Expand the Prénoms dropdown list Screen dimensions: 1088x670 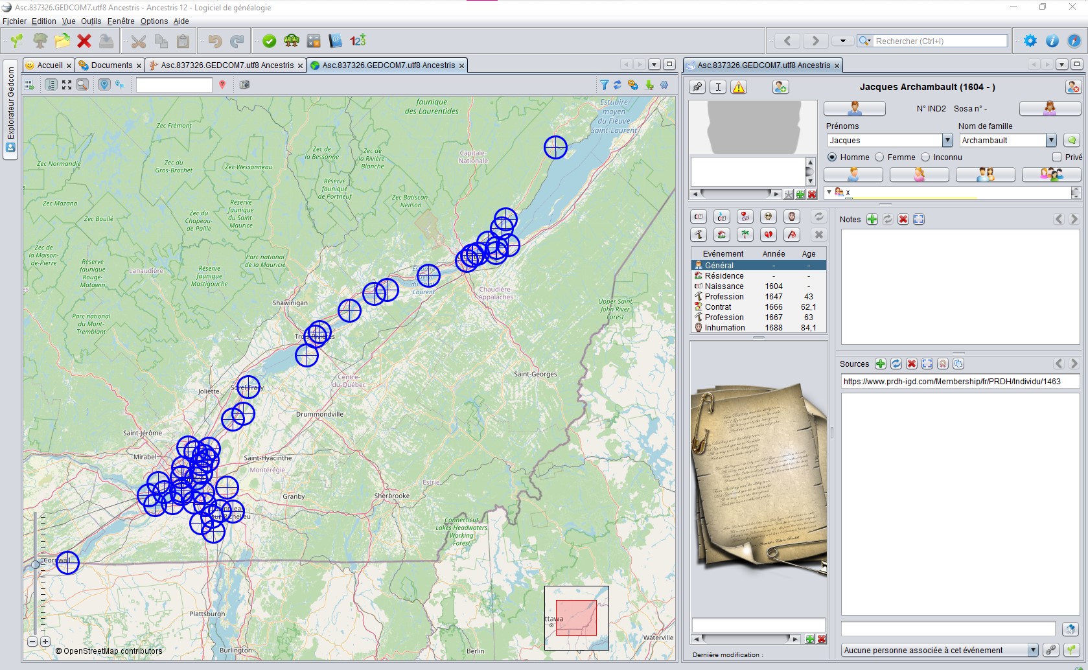[947, 141]
